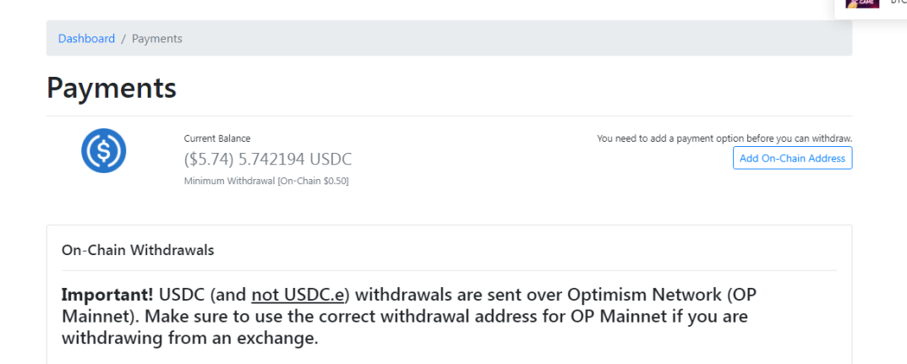Click the bold Important! warning text
Viewport: 907px width, 364px height.
point(107,295)
